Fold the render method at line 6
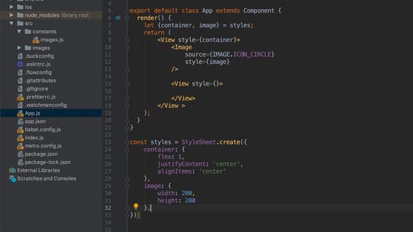 (127, 18)
